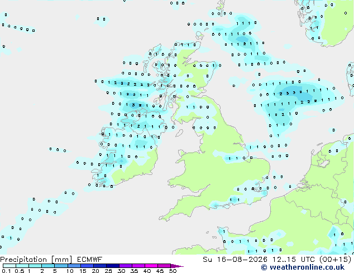Click the over-50 arrow tip of legend
The width and height of the screenshot is (354, 273).
[x=177, y=266]
